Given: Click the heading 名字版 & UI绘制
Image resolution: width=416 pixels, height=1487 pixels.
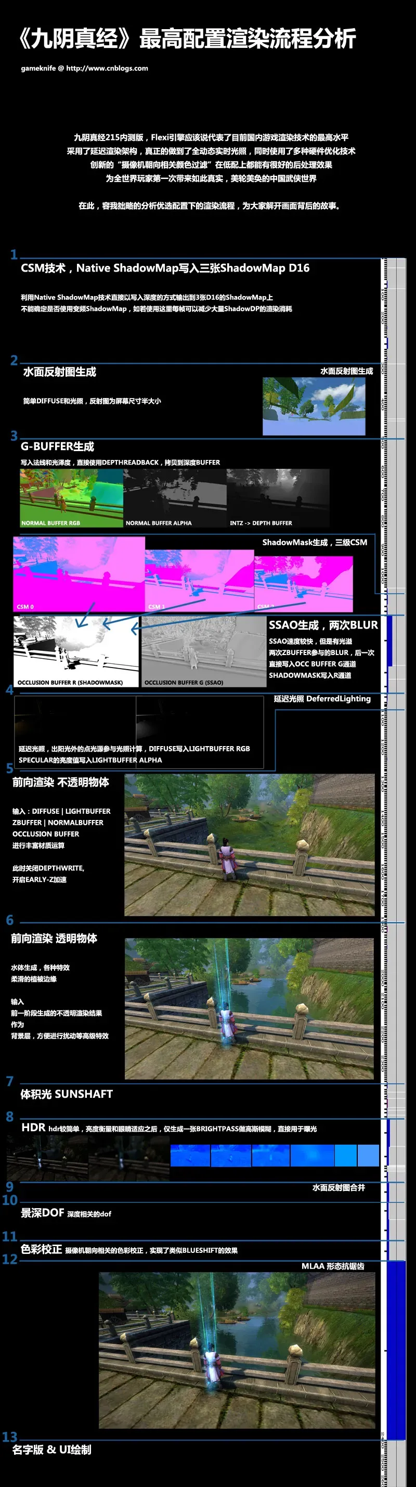Looking at the screenshot, I should 52,1450.
